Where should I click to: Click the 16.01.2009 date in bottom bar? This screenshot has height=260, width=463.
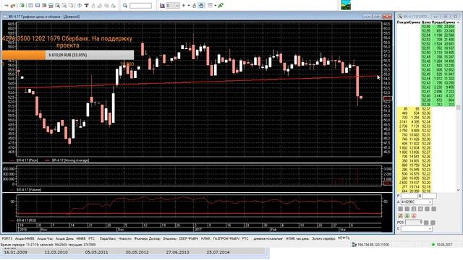[15, 252]
